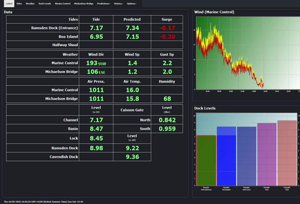This screenshot has width=300, height=204.
Task: View the Marine Control tab
Action: (x=62, y=4)
